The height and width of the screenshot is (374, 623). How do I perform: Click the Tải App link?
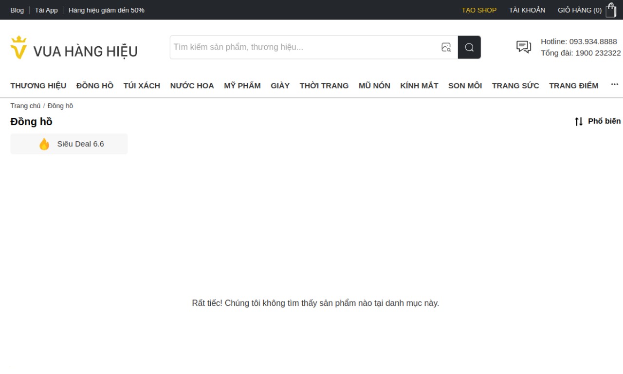[x=46, y=10]
